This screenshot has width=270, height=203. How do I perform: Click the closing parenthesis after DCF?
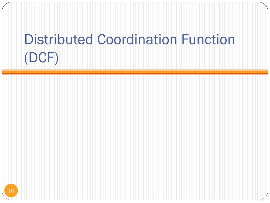tap(57, 58)
